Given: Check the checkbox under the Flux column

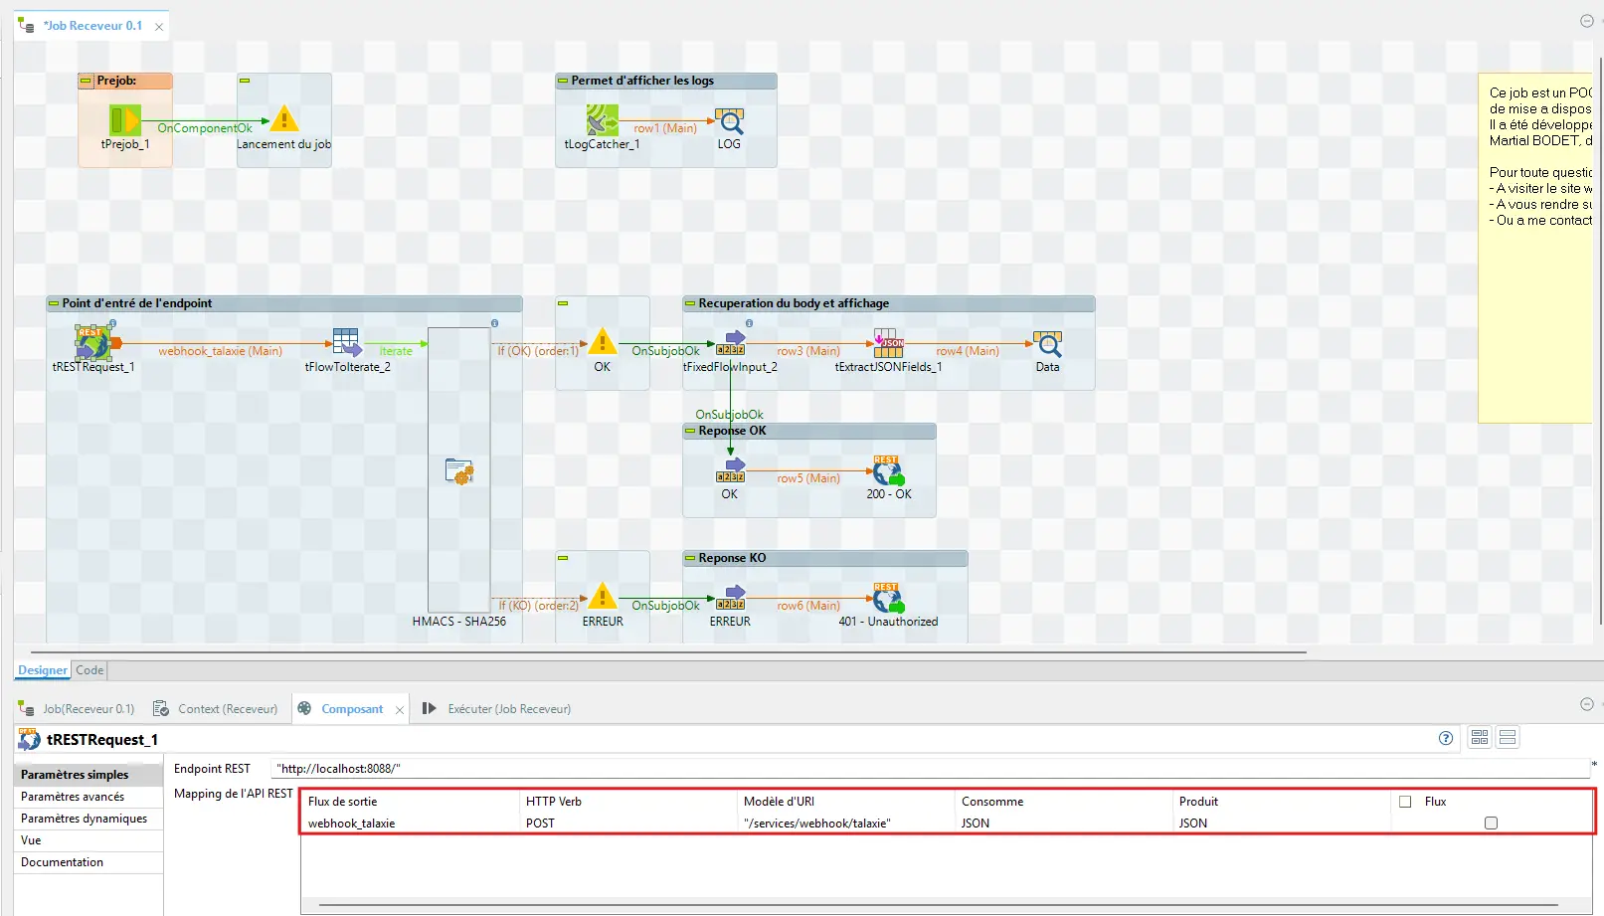Looking at the screenshot, I should point(1490,823).
